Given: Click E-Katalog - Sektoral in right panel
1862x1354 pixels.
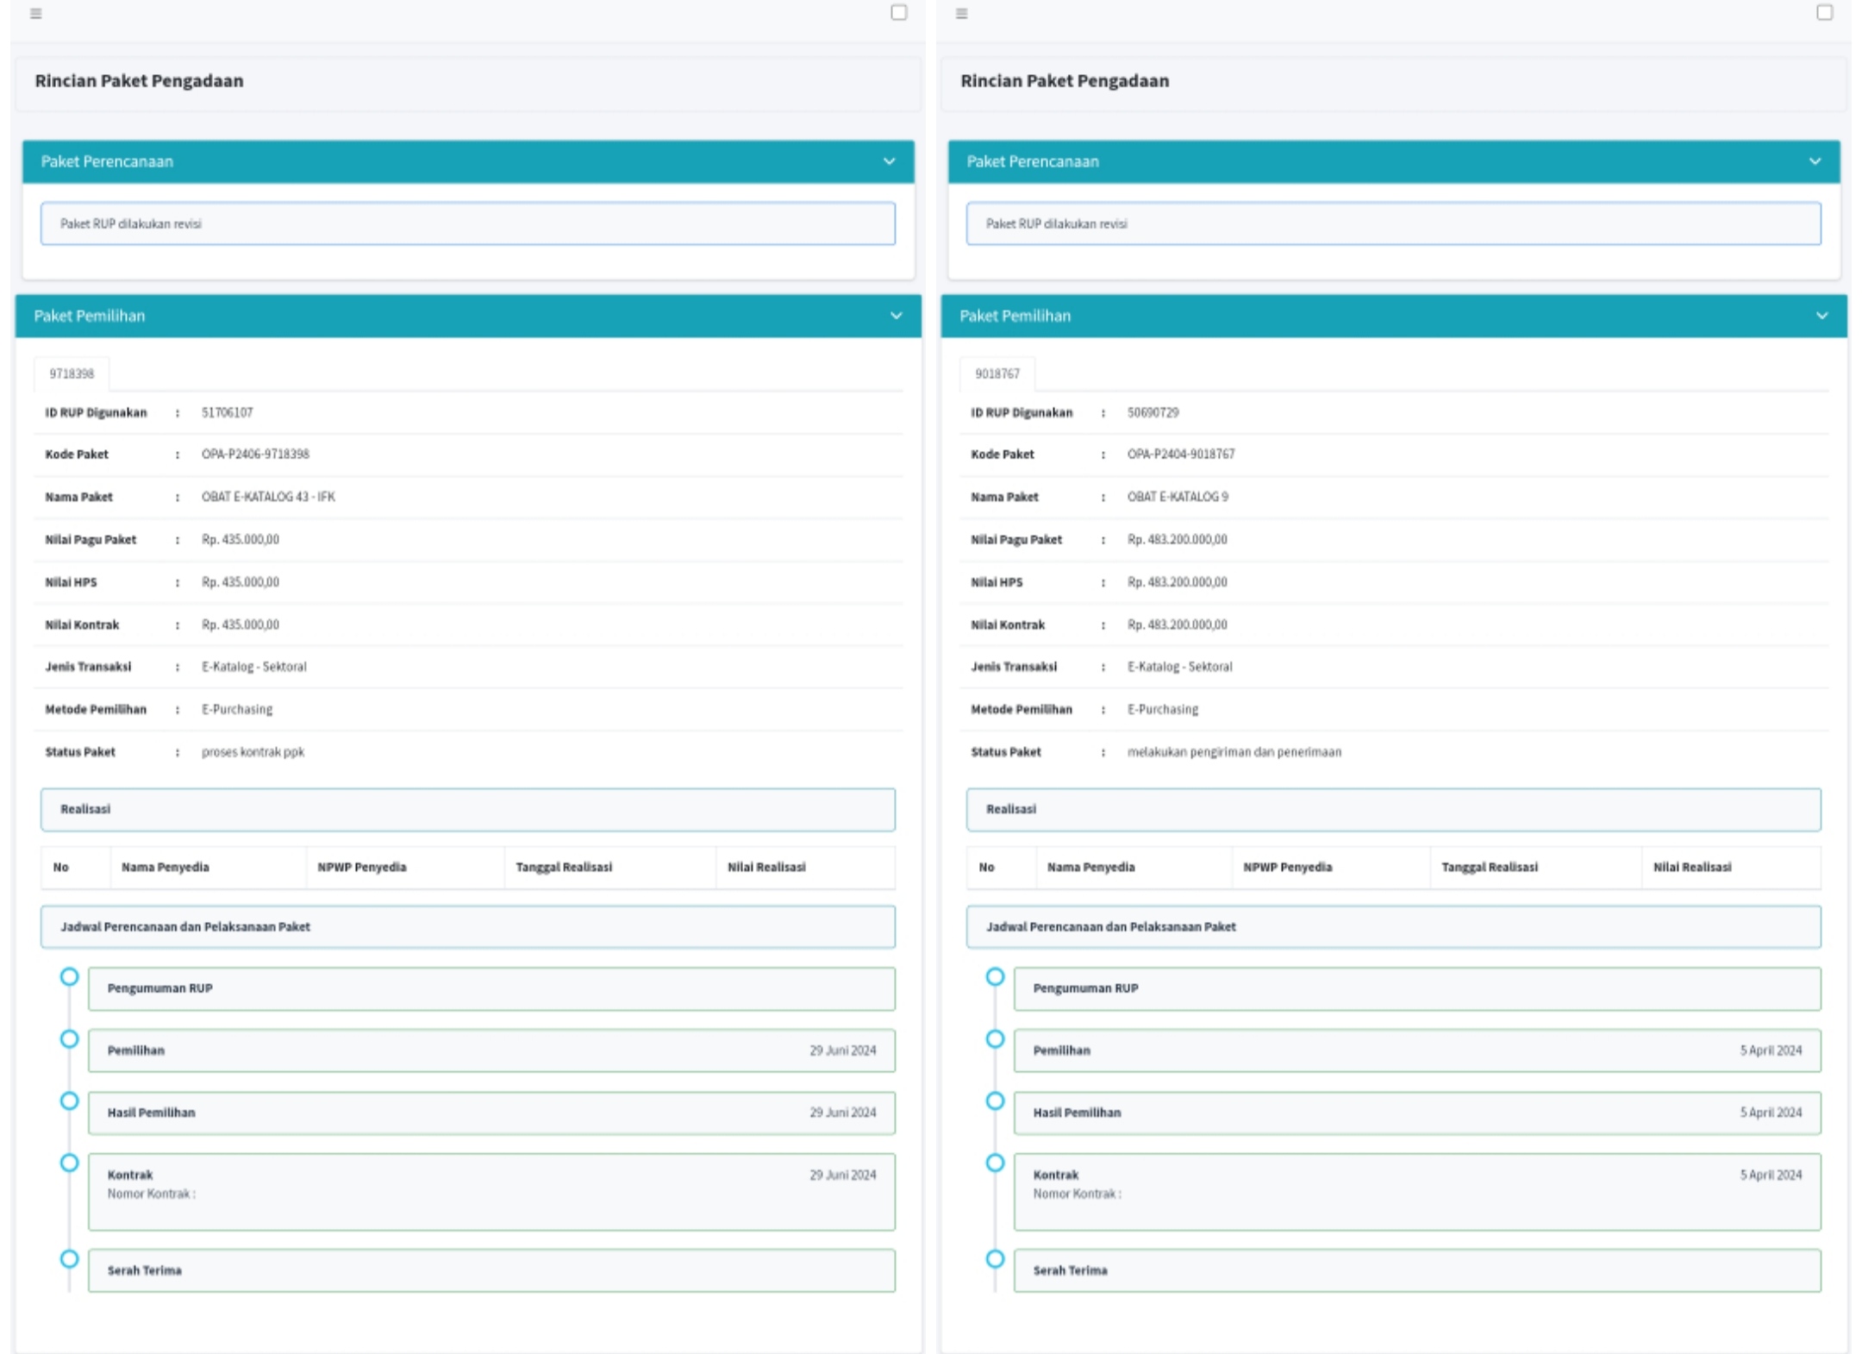Looking at the screenshot, I should (1180, 667).
